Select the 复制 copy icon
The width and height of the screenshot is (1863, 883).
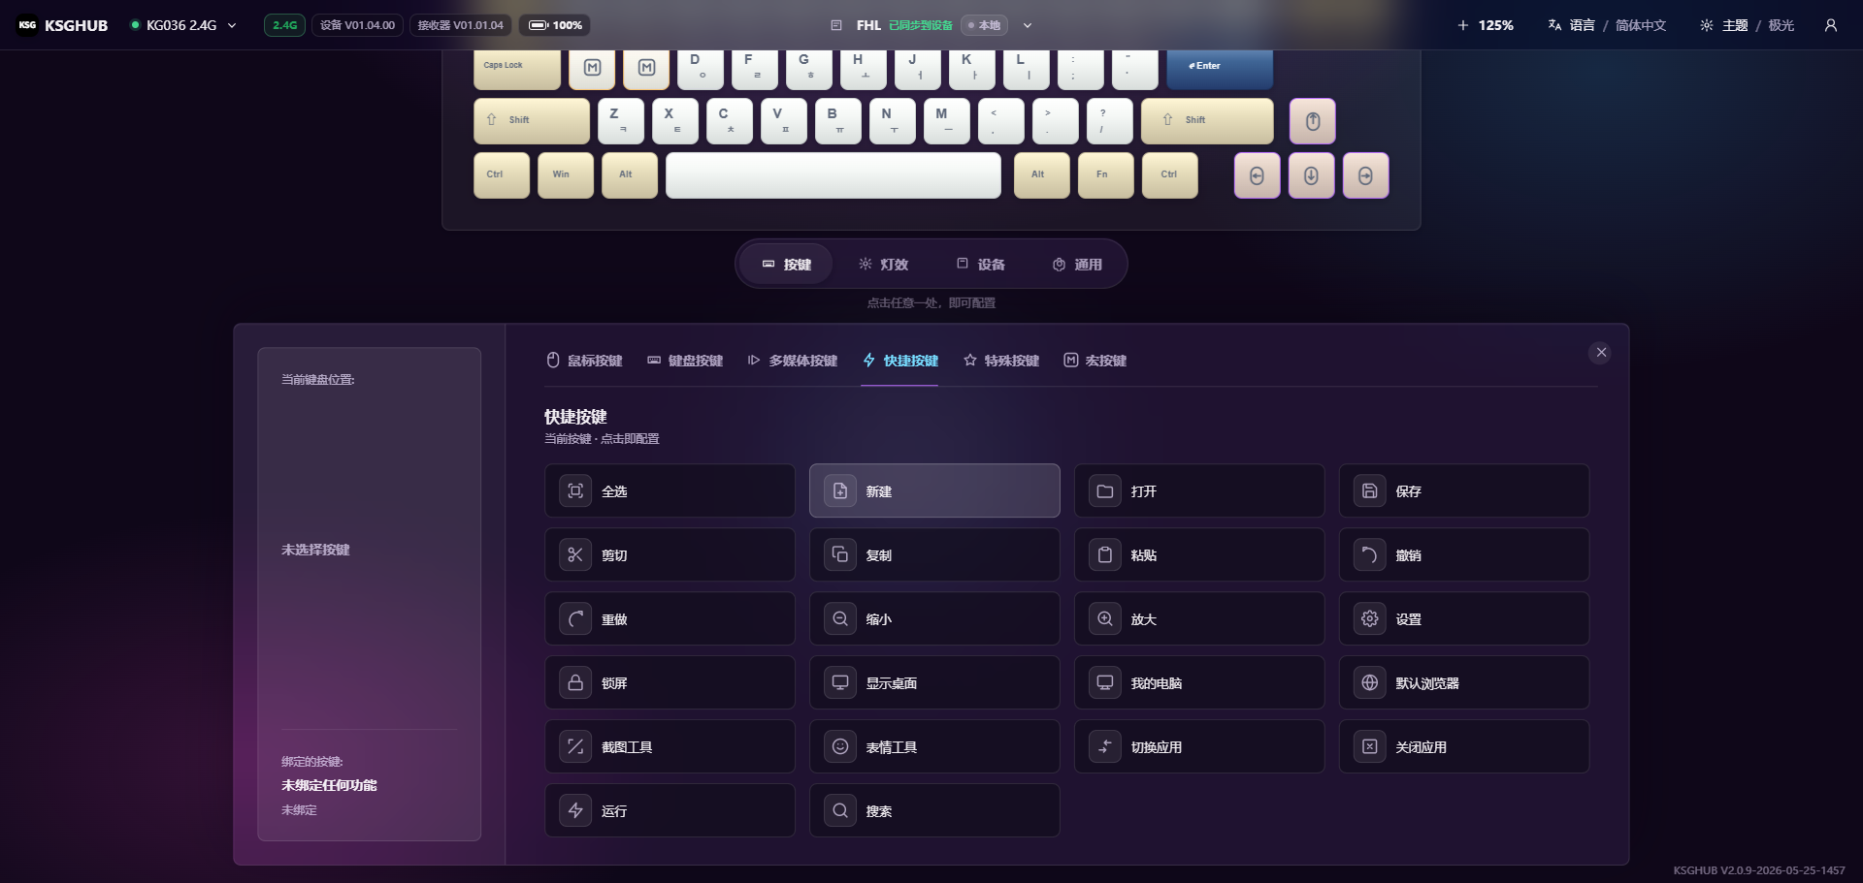point(840,554)
